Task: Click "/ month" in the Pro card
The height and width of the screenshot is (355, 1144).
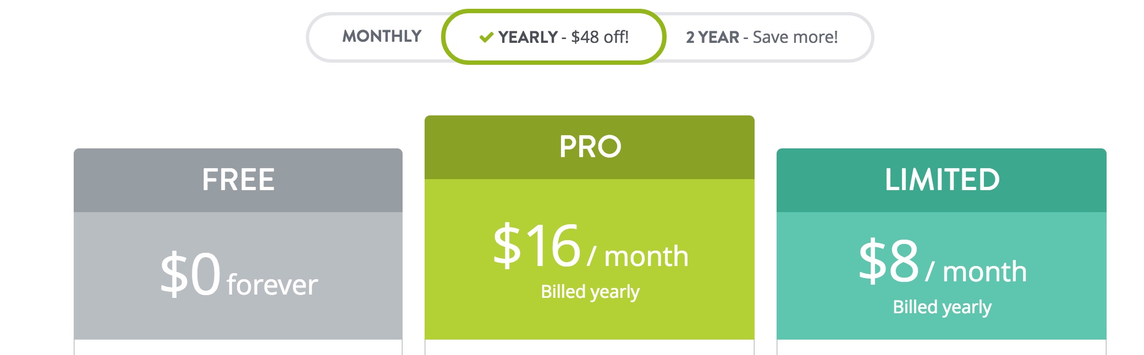Action: click(638, 257)
